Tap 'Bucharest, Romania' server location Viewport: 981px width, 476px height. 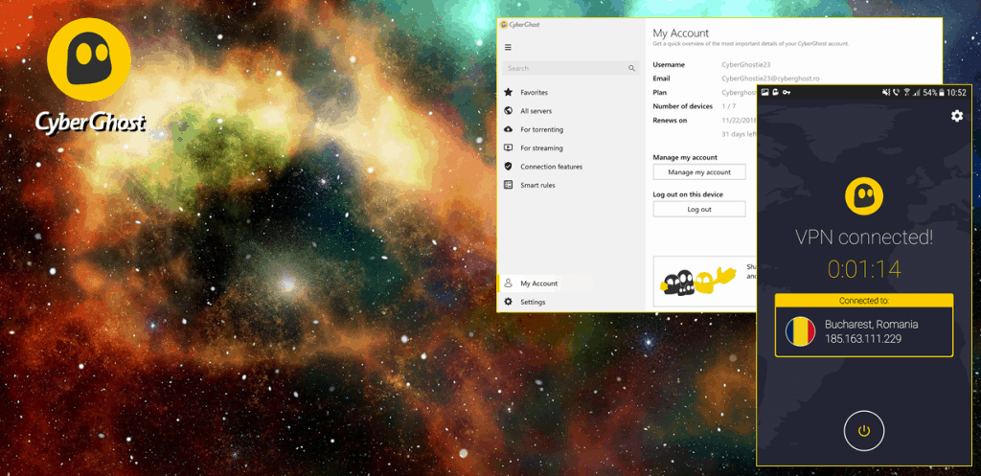coord(872,325)
